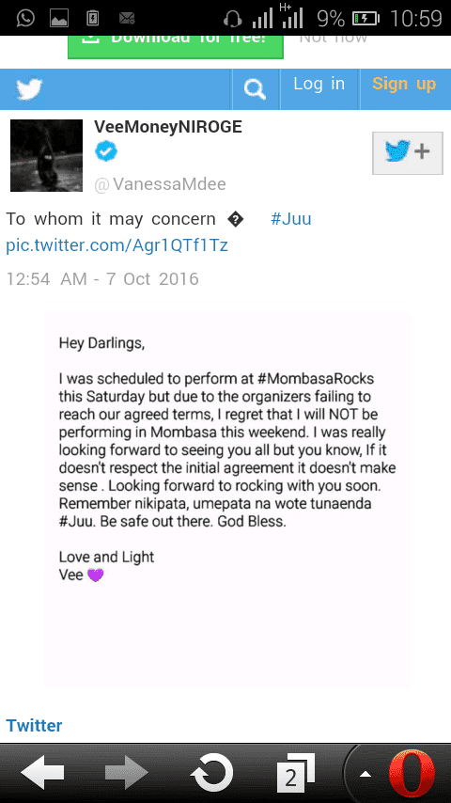Viewport: 451px width, 803px height.
Task: Open the Opera menu logo
Action: pos(412,774)
